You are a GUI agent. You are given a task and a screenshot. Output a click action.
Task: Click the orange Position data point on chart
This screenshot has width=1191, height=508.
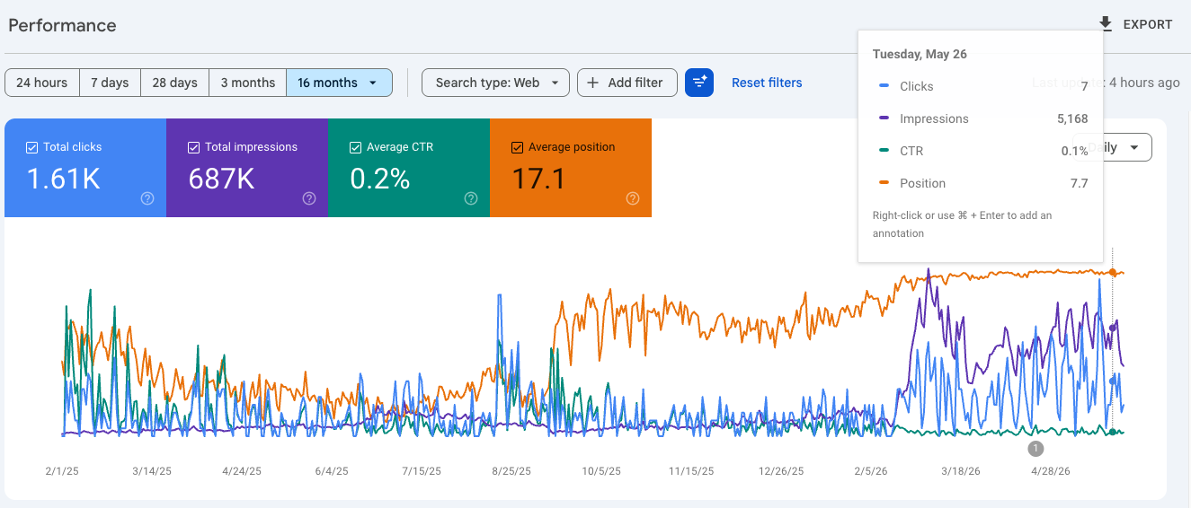pos(1113,272)
